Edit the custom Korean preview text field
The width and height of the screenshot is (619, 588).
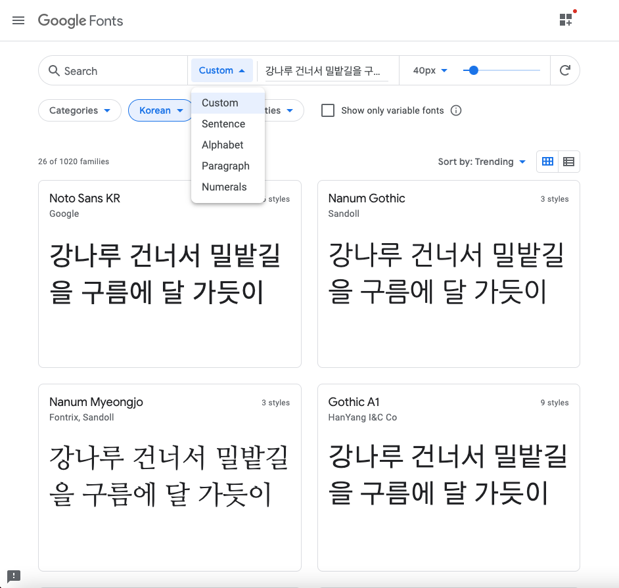click(x=327, y=71)
